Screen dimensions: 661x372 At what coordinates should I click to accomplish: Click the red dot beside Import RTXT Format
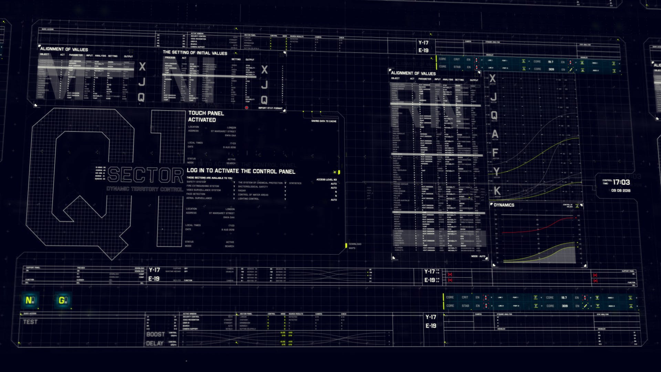tap(247, 107)
